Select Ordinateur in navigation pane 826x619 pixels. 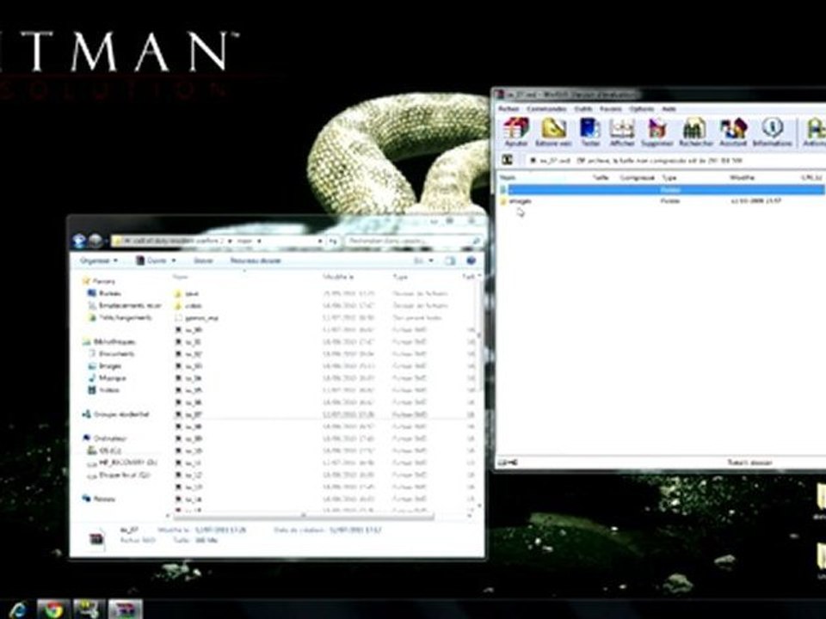point(105,438)
